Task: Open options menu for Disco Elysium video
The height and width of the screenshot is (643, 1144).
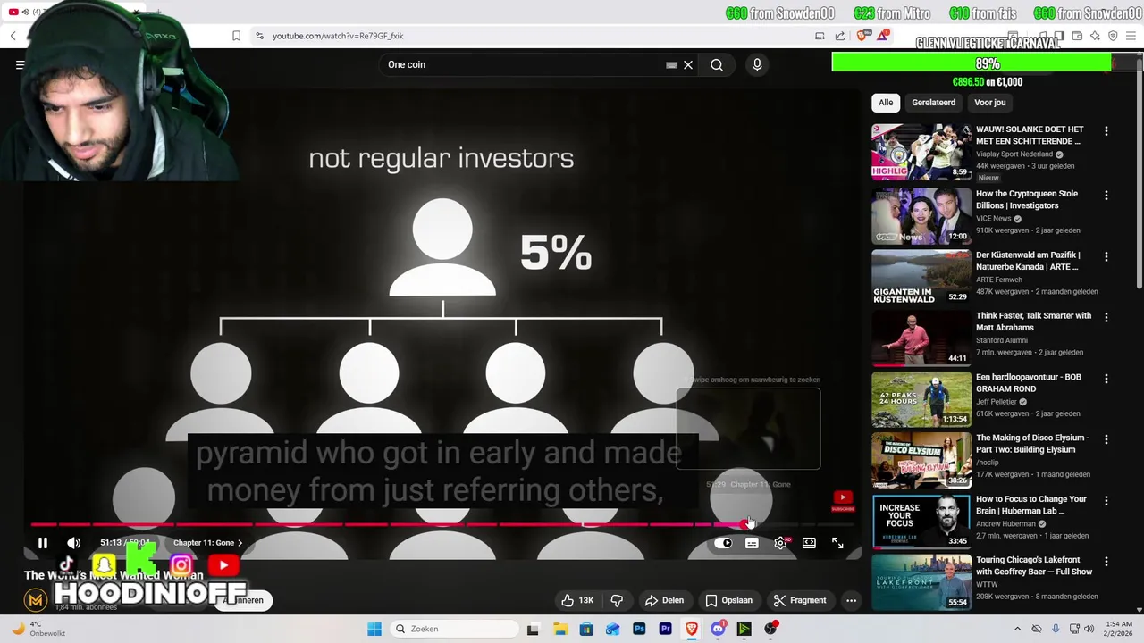Action: 1106,439
